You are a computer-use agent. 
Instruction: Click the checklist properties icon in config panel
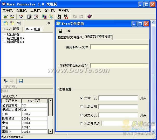tap(19, 23)
